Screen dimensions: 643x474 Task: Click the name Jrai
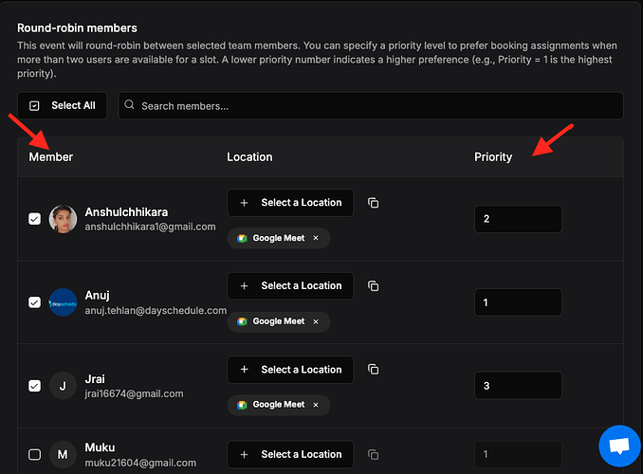pos(95,379)
